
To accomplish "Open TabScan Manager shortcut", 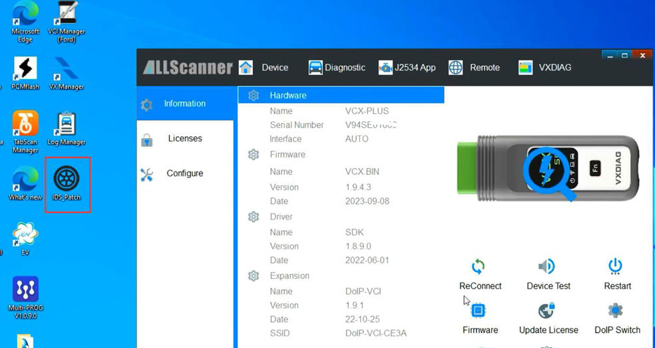I will tap(25, 132).
